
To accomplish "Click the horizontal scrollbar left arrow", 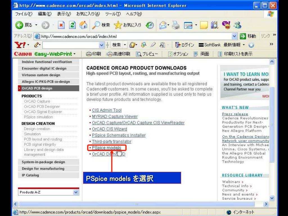I will [15, 204].
